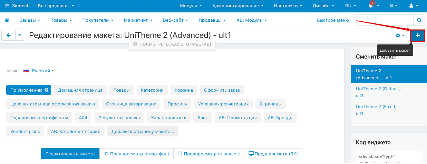
Task: Focus the top search input field
Action: 385,20
